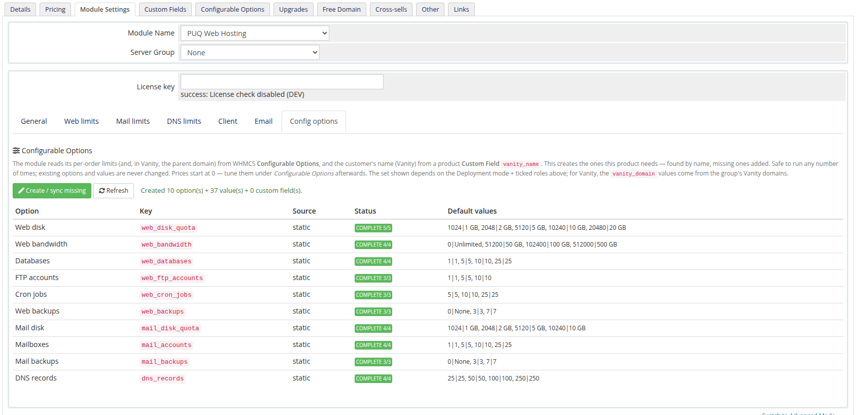The image size is (858, 415).
Task: Switch to the Client sub-tab
Action: pyautogui.click(x=228, y=122)
